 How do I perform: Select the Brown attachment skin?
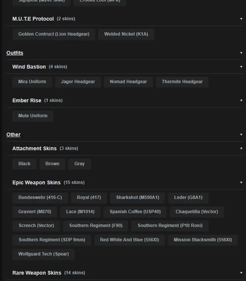(x=52, y=164)
